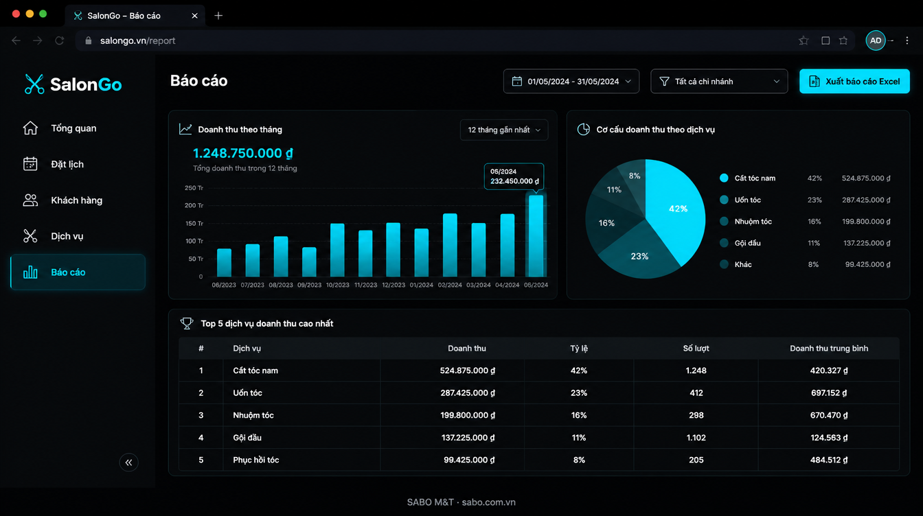This screenshot has width=923, height=516.
Task: Click the Doanh thu column header
Action: [467, 349]
